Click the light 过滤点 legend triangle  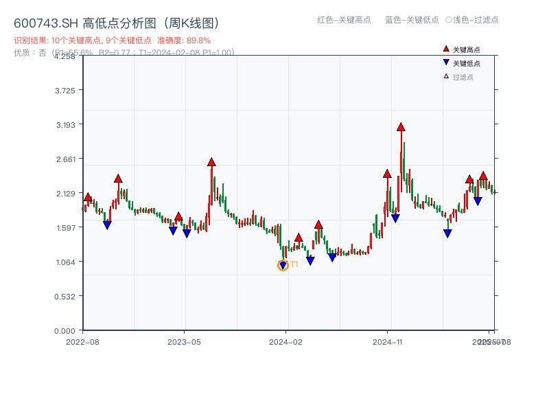pos(445,76)
